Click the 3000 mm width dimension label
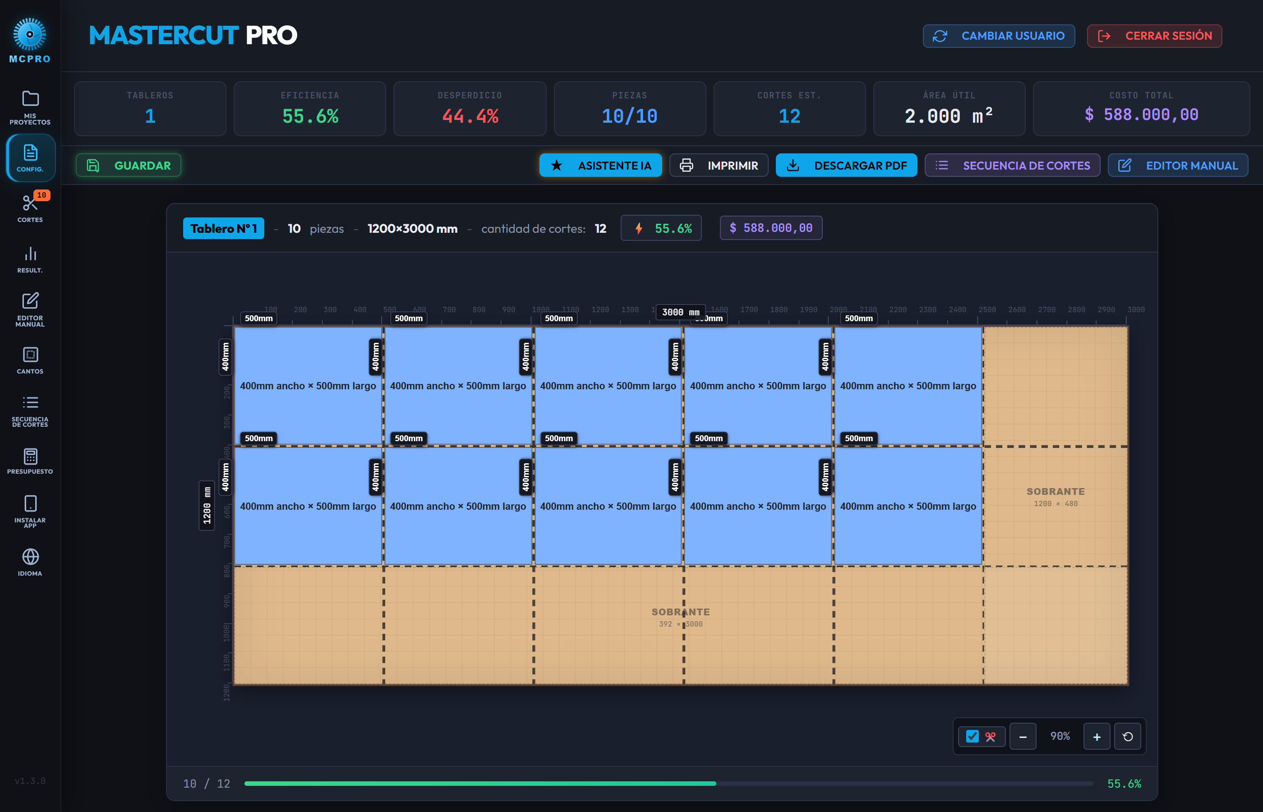1263x812 pixels. [x=681, y=312]
